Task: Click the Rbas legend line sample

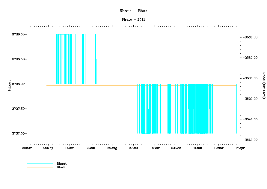Action: [x=40, y=167]
